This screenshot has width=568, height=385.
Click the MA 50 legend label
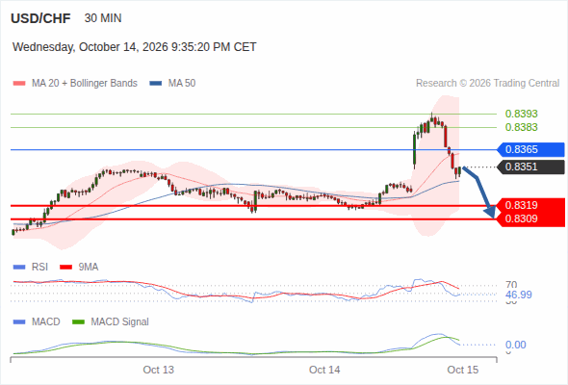click(182, 84)
